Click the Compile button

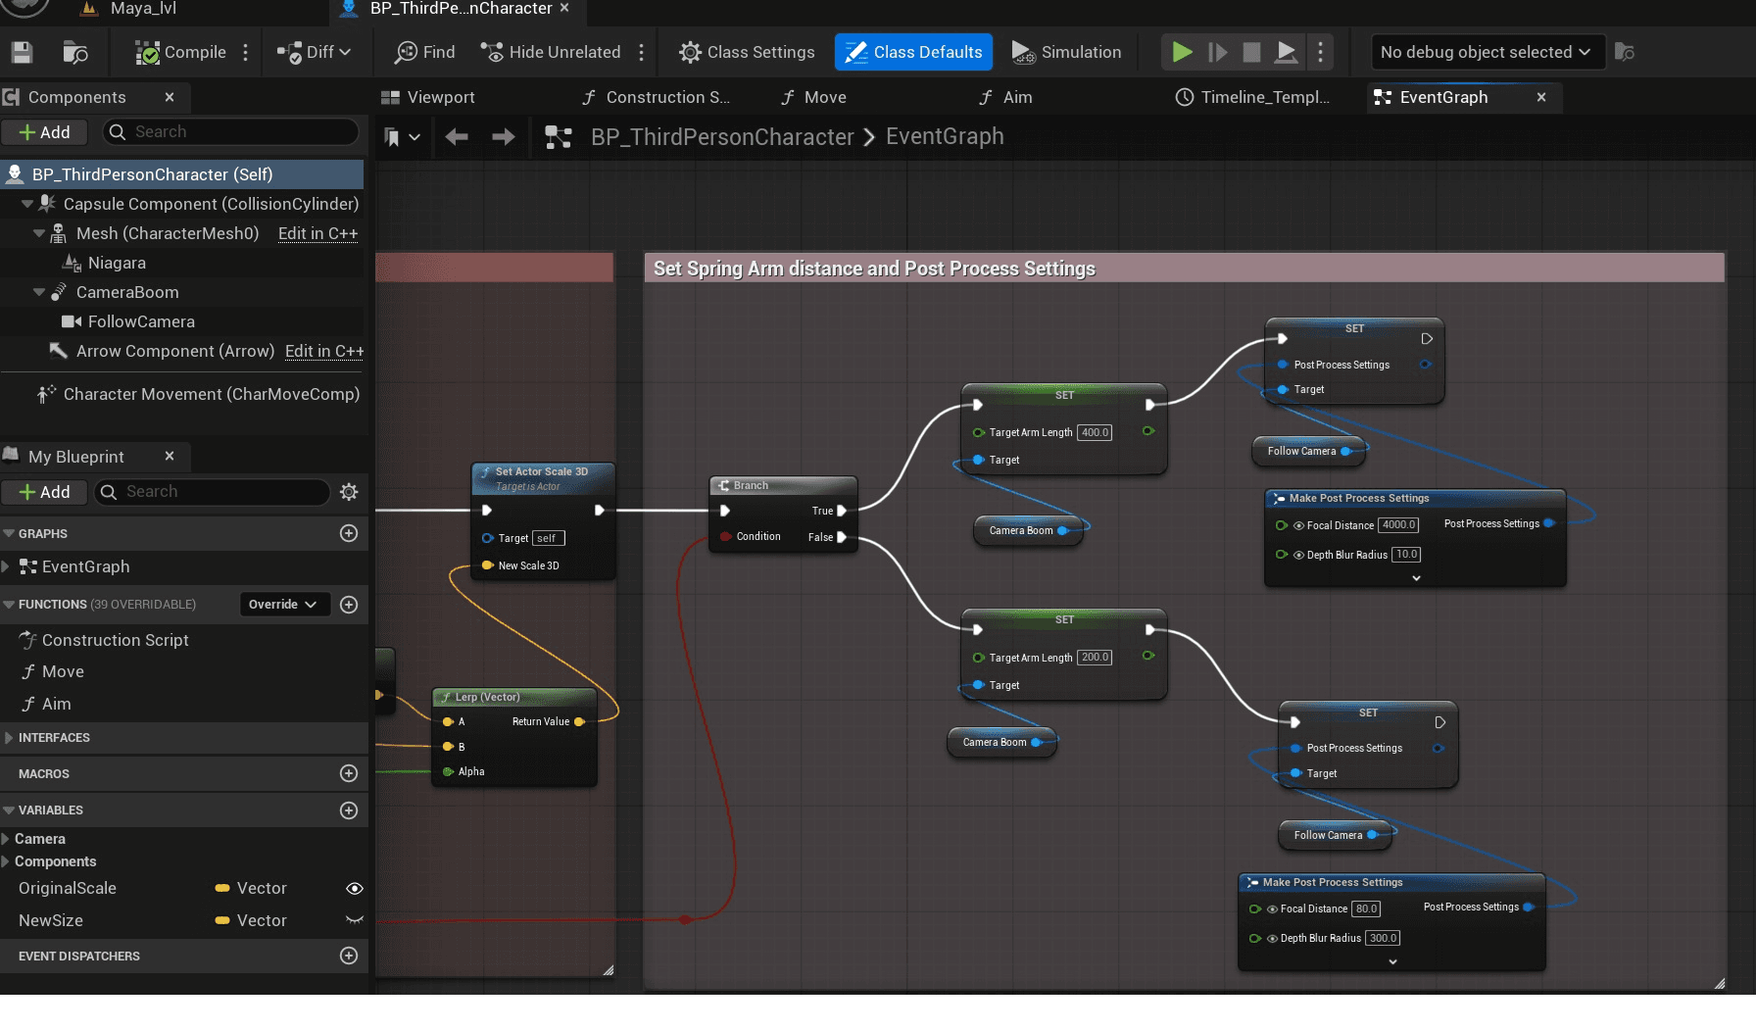pyautogui.click(x=181, y=52)
